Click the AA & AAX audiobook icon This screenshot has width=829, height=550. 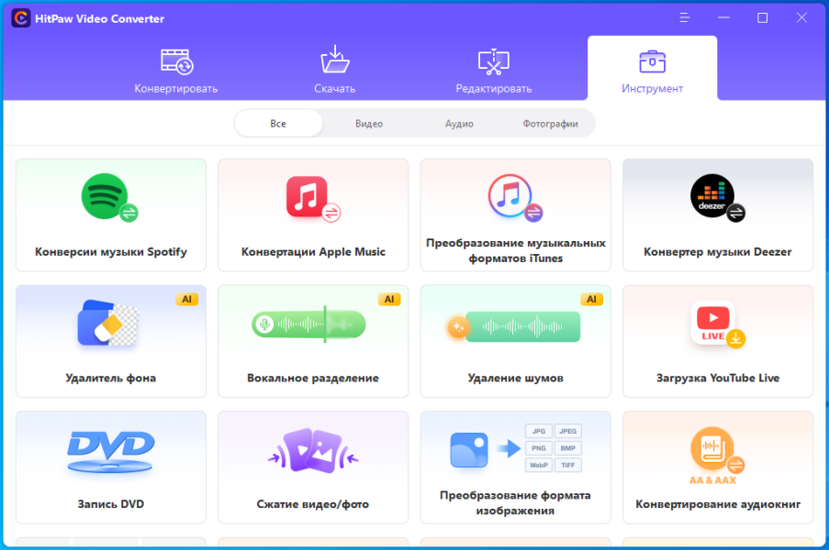(x=717, y=455)
